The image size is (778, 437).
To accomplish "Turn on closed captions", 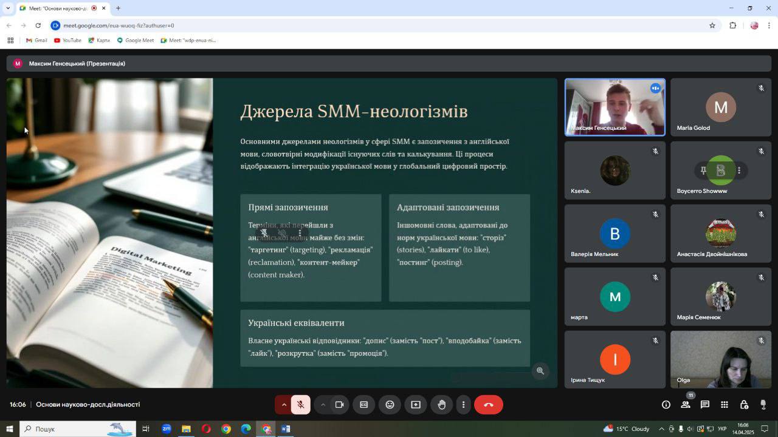I will (363, 405).
